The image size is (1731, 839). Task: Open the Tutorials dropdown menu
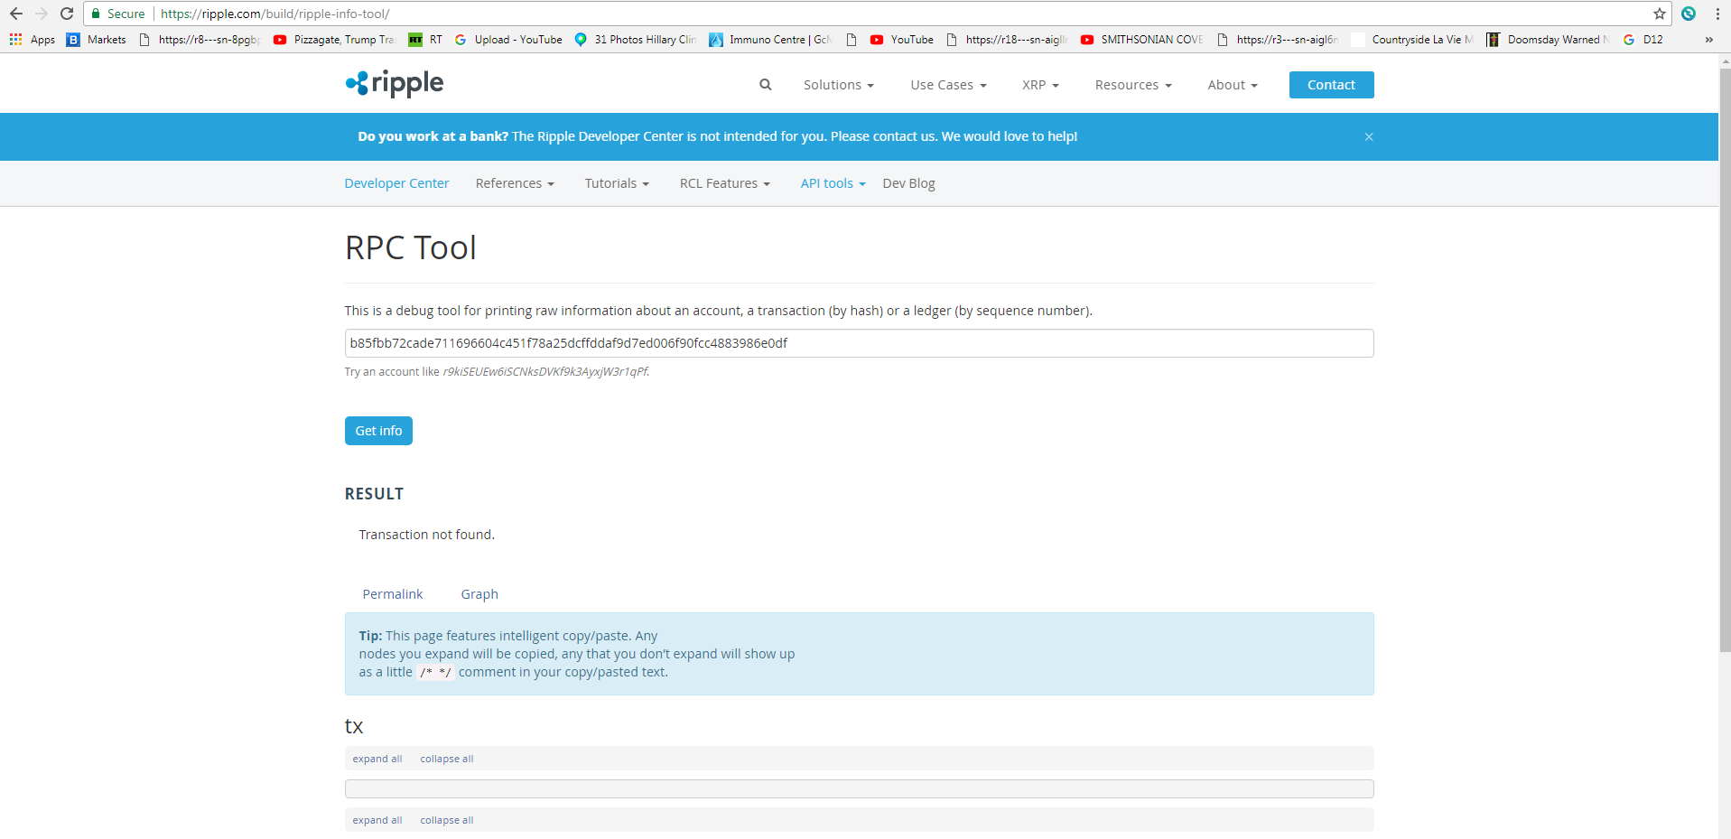pos(617,183)
